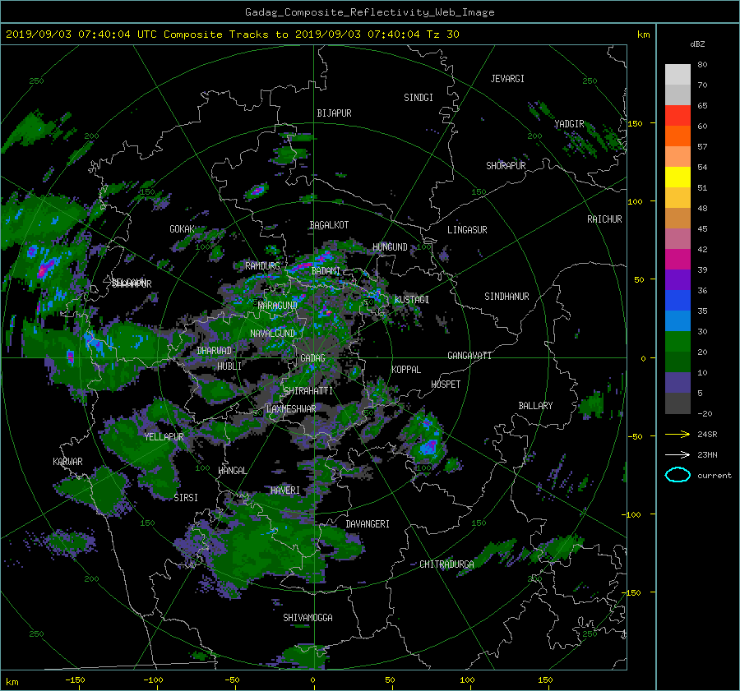740x691 pixels.
Task: Select the red 60-65 dBZ legend swatch
Action: 678,115
